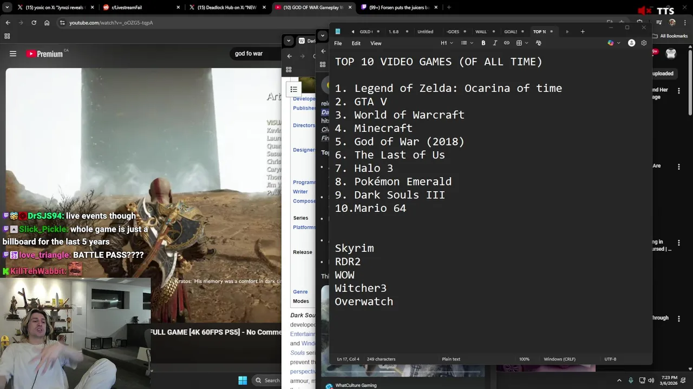The width and height of the screenshot is (693, 389).
Task: Open apps grid in bookmarks bar
Action: [x=7, y=36]
